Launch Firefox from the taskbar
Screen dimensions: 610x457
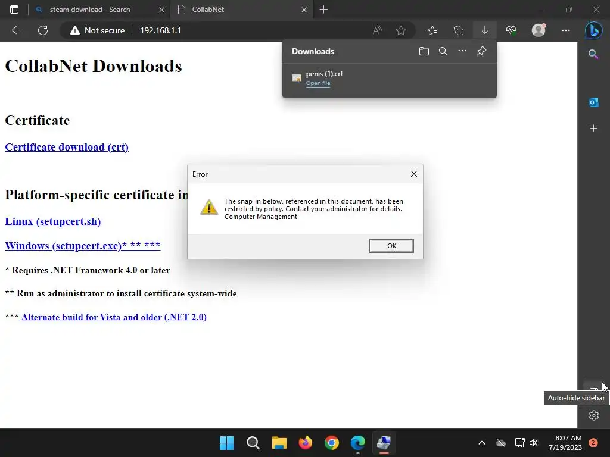[306, 443]
